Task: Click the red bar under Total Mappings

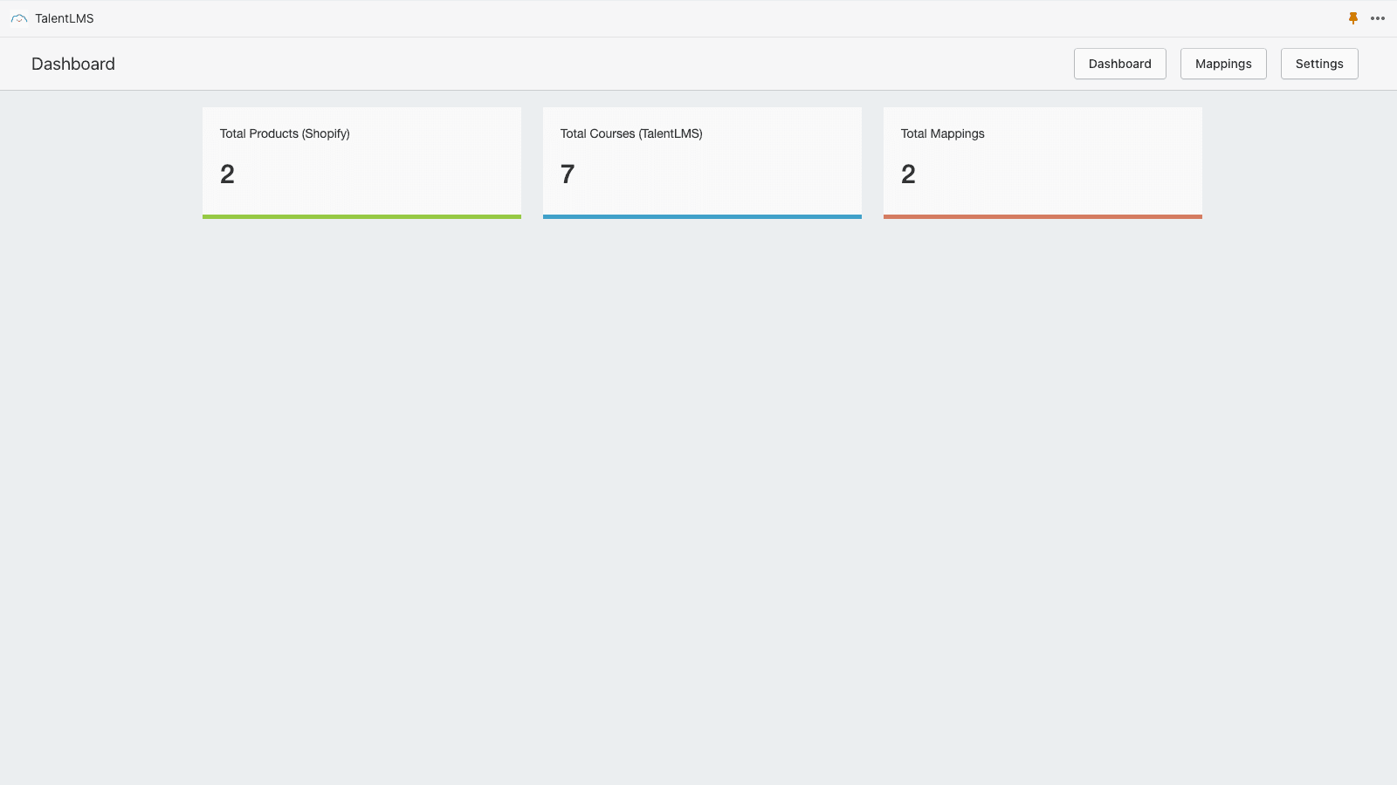Action: pyautogui.click(x=1043, y=216)
